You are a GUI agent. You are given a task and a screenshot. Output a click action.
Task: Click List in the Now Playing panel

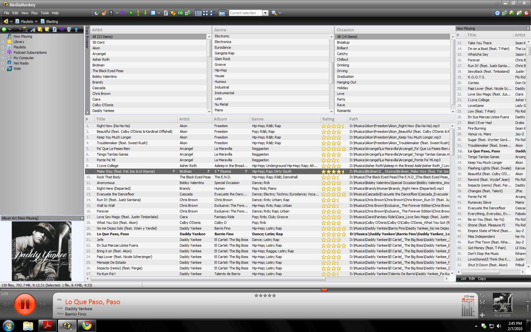463,279
